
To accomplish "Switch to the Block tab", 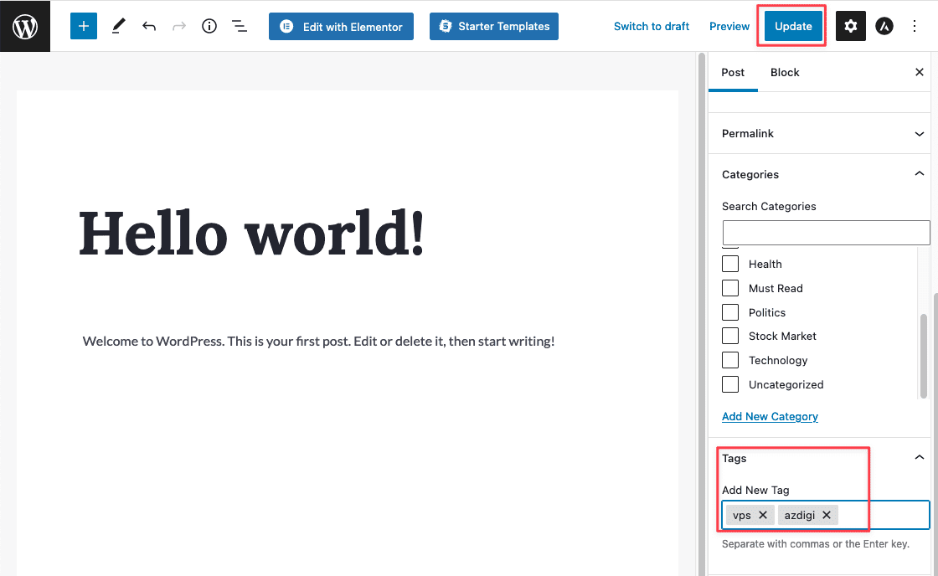I will coord(785,72).
